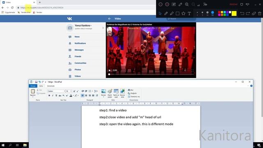This screenshot has width=263, height=148.
Task: Click the Save icon in WordPad title bar
Action: click(x=36, y=82)
